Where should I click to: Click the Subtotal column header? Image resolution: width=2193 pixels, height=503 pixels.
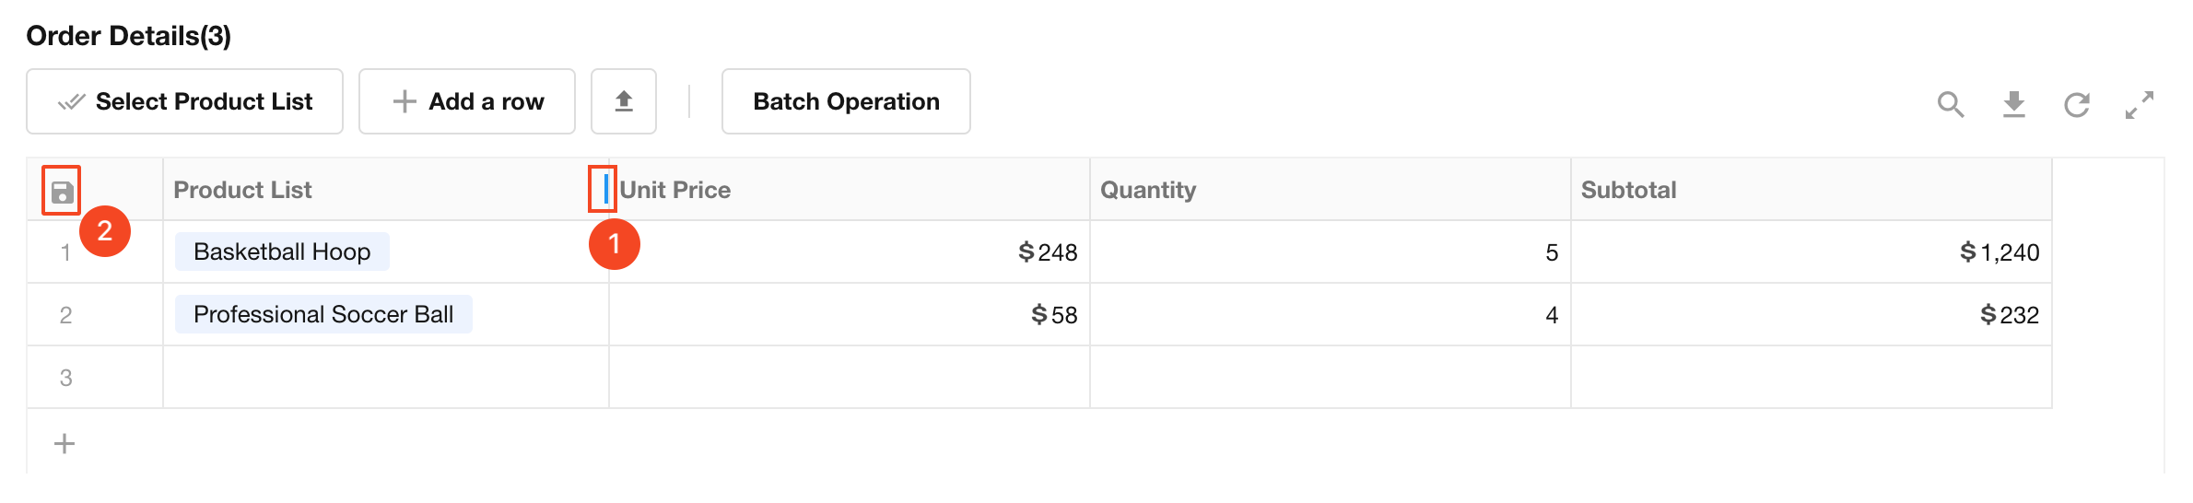point(1628,190)
